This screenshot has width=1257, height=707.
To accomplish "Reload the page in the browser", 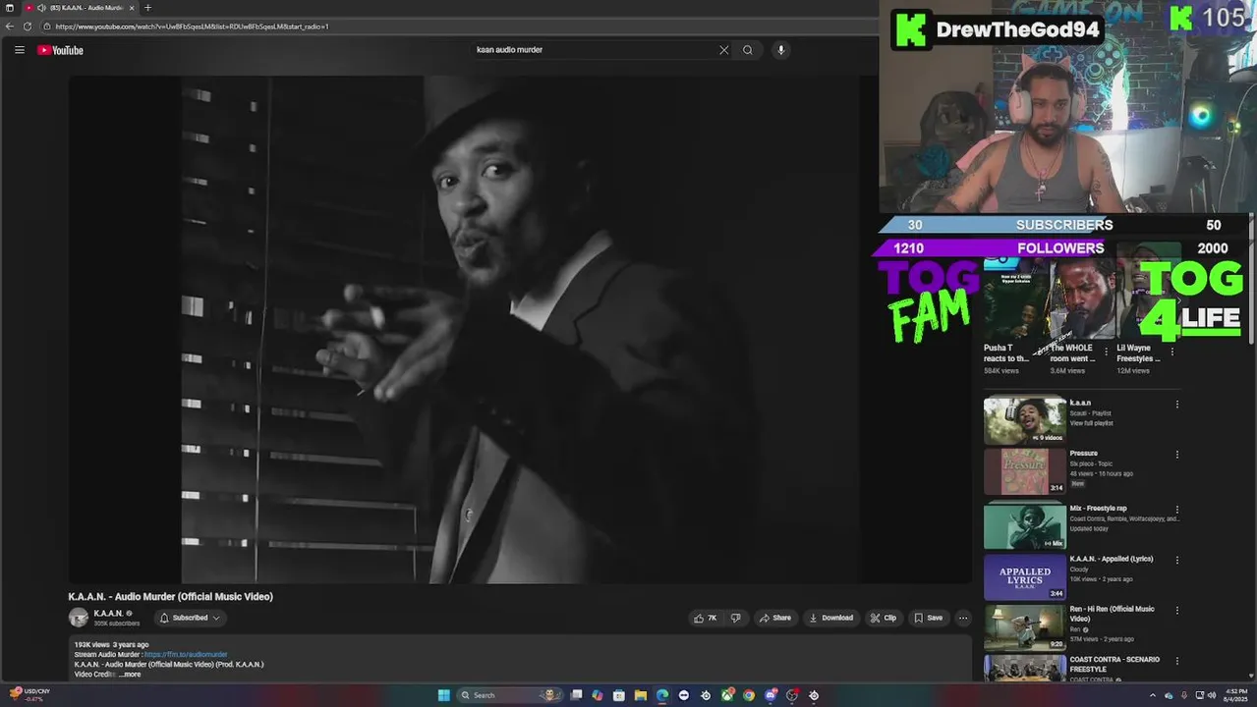I will point(28,27).
